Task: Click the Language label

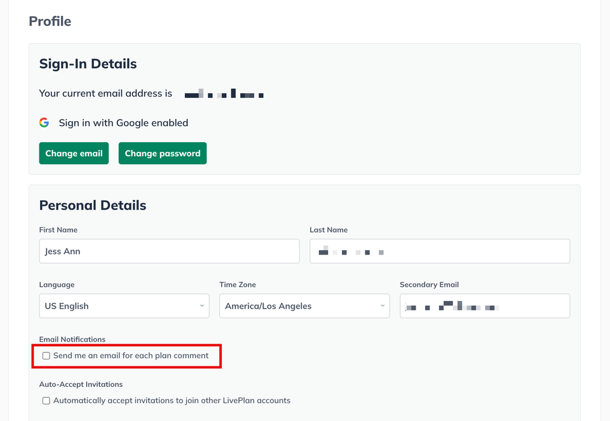Action: pyautogui.click(x=57, y=284)
